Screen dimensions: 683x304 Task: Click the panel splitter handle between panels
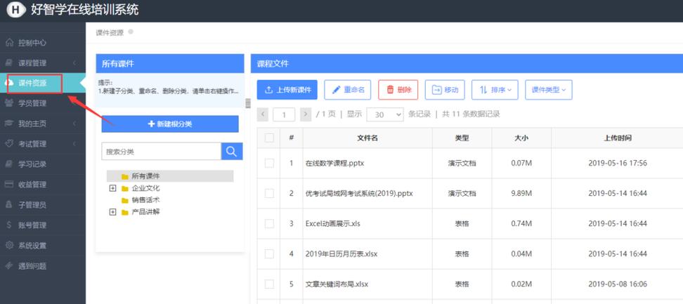(x=248, y=103)
